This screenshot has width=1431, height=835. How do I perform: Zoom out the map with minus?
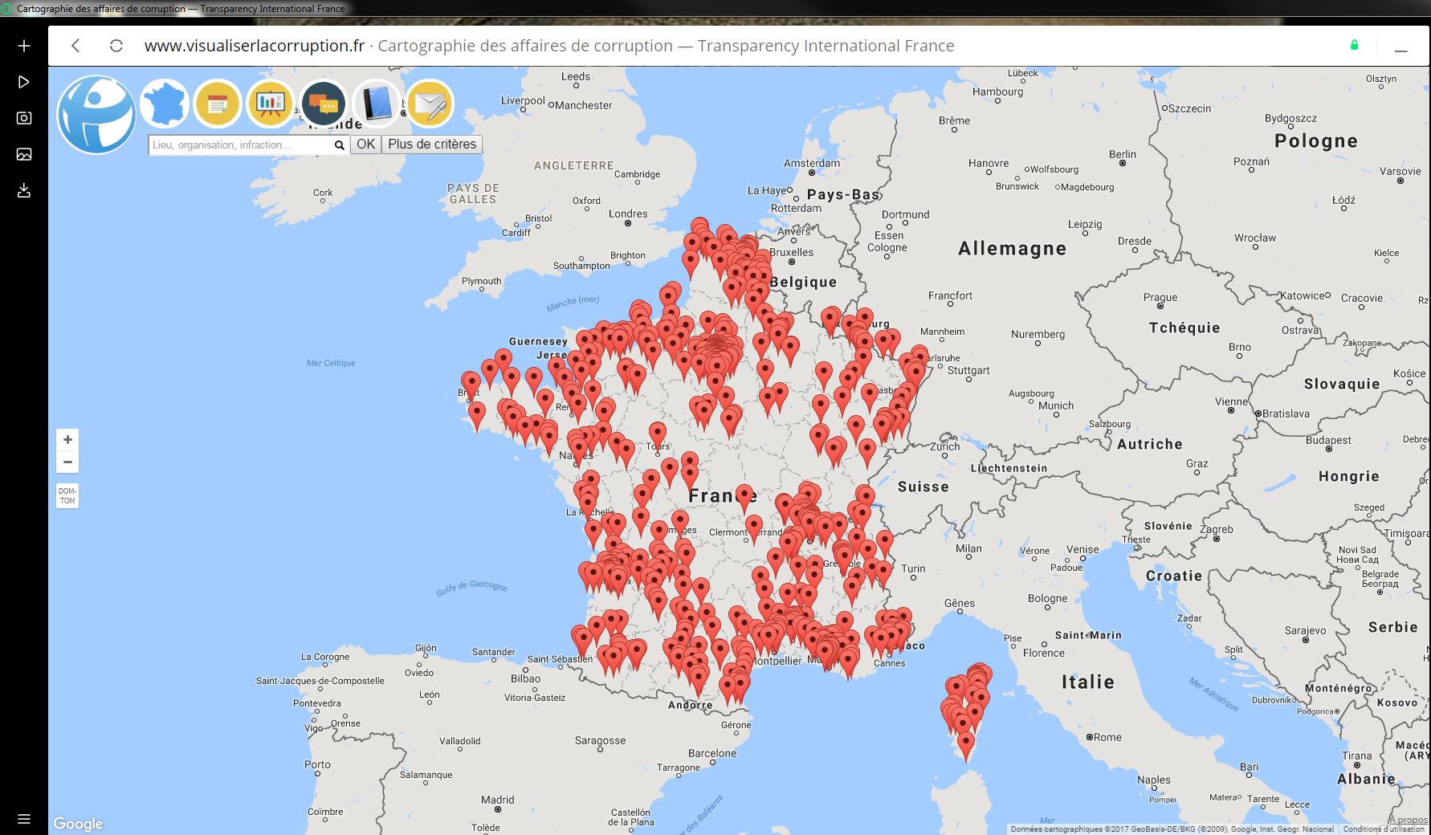click(x=67, y=462)
